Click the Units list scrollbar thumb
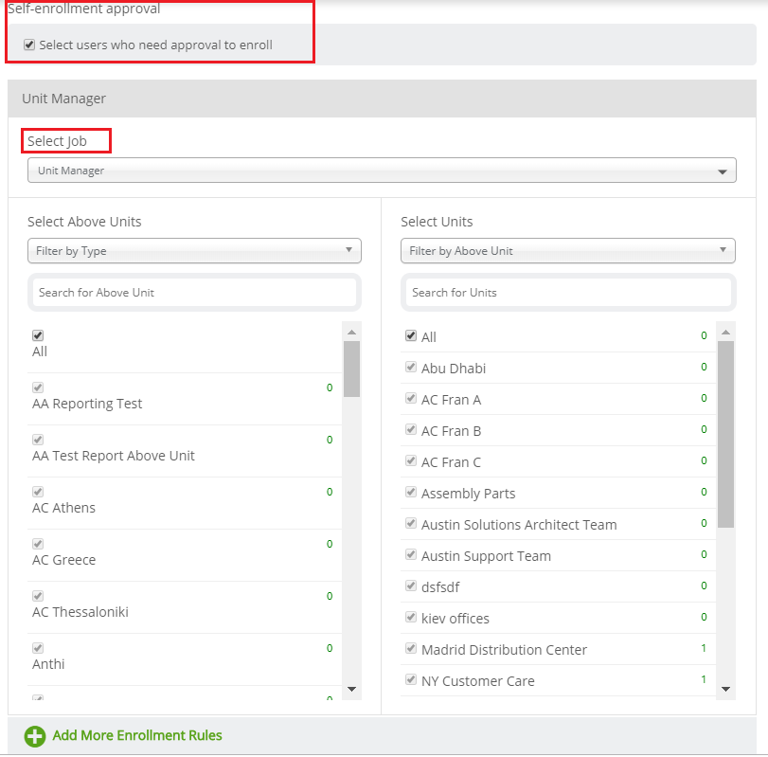The height and width of the screenshot is (757, 768). click(726, 434)
